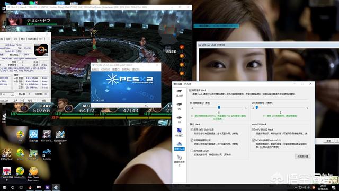Open Baidu Netdisk cloud desktop icon

(33, 136)
